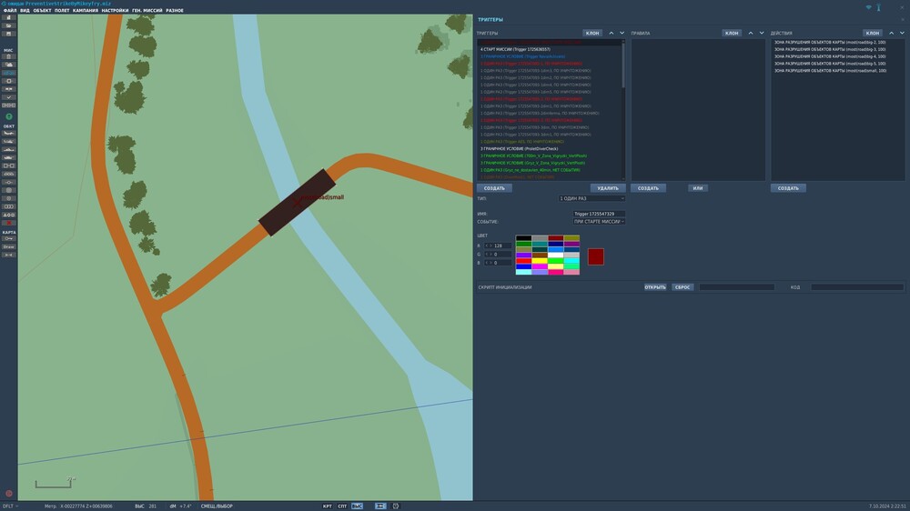
Task: Move selected action down with the arrow
Action: coord(901,33)
